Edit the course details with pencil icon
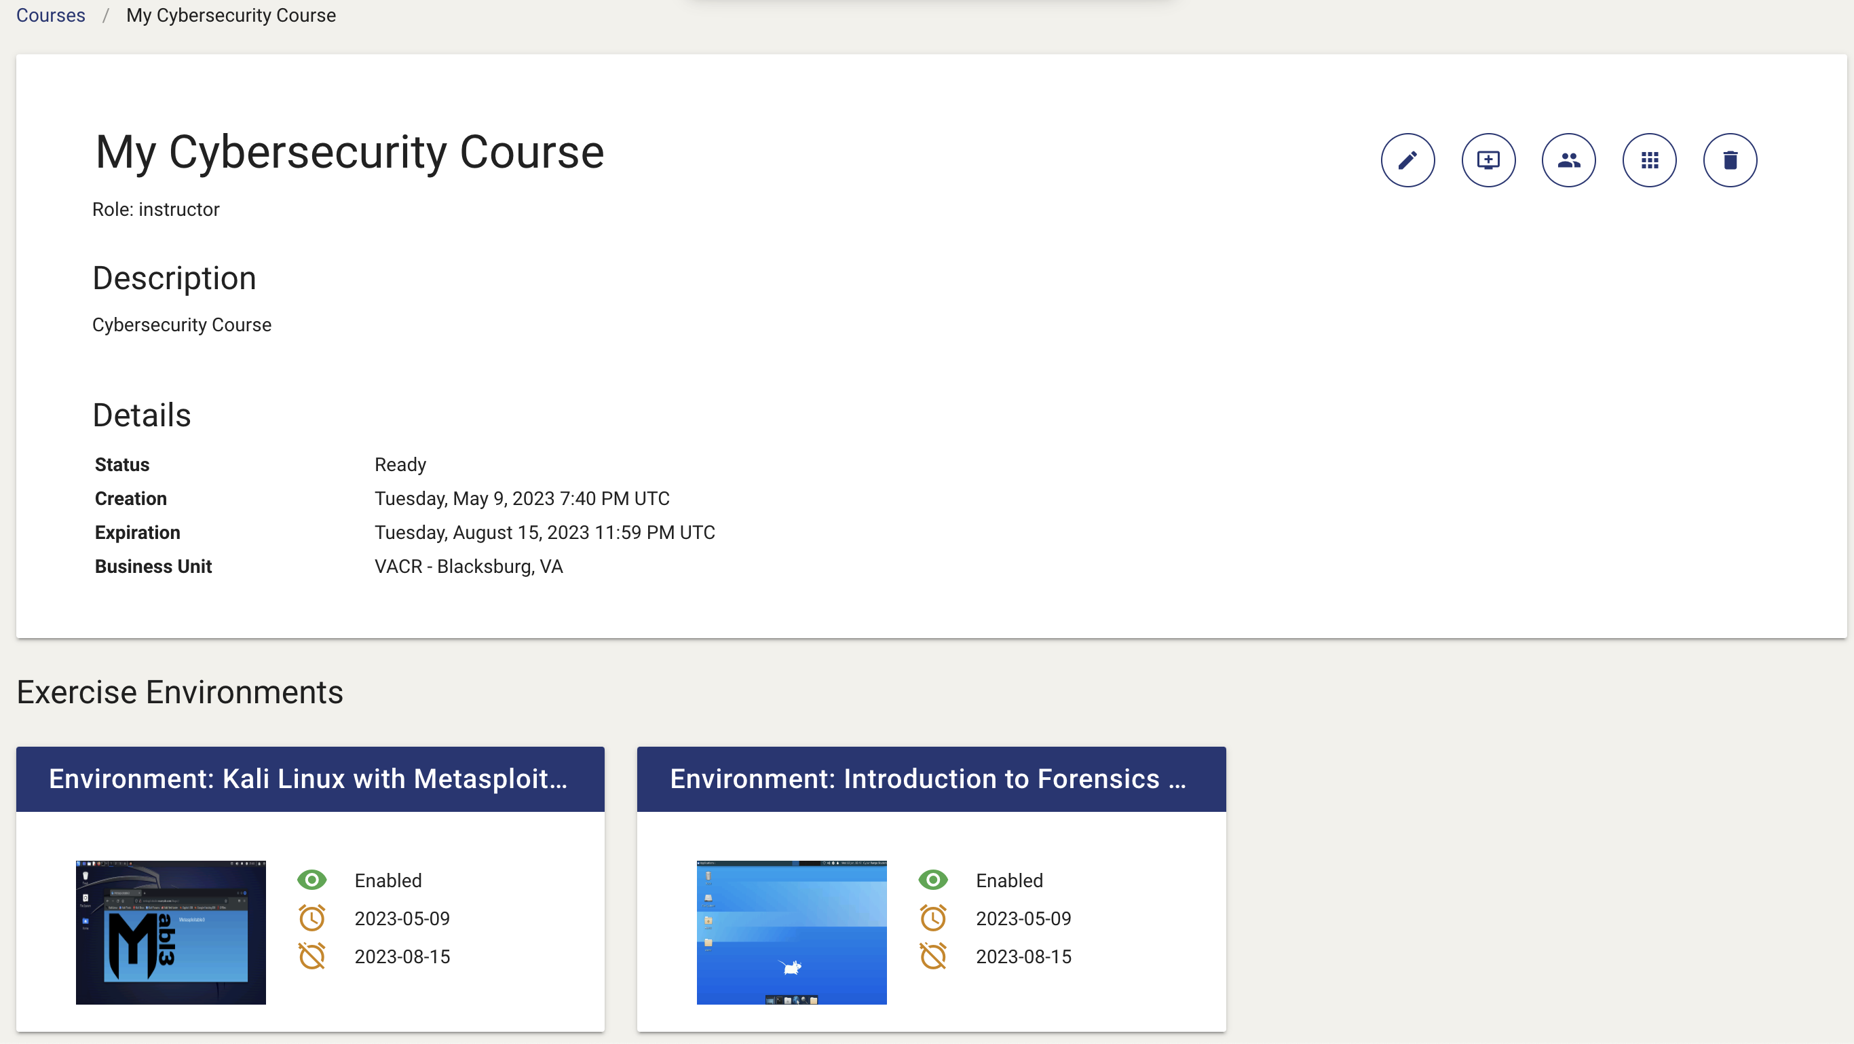The image size is (1854, 1044). tap(1407, 160)
